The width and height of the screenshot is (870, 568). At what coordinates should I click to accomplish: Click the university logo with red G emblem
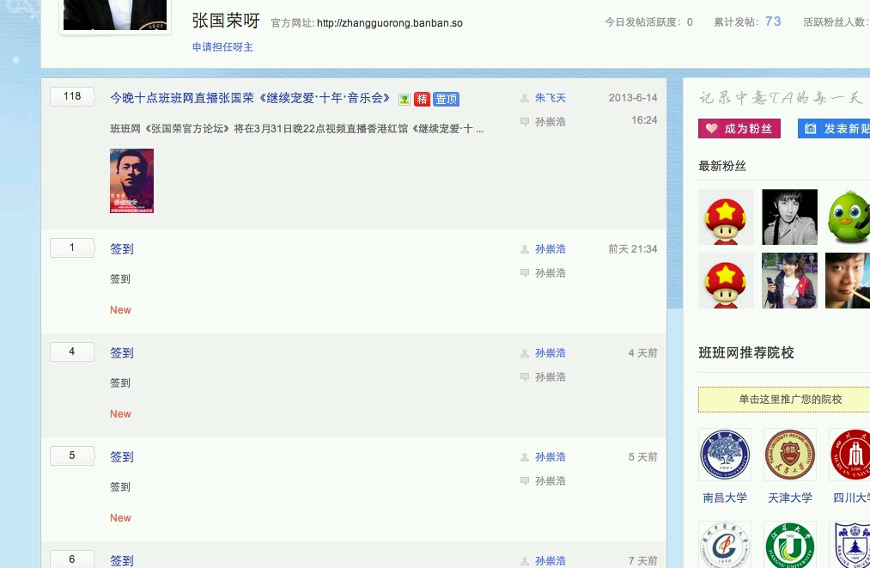[x=725, y=545]
